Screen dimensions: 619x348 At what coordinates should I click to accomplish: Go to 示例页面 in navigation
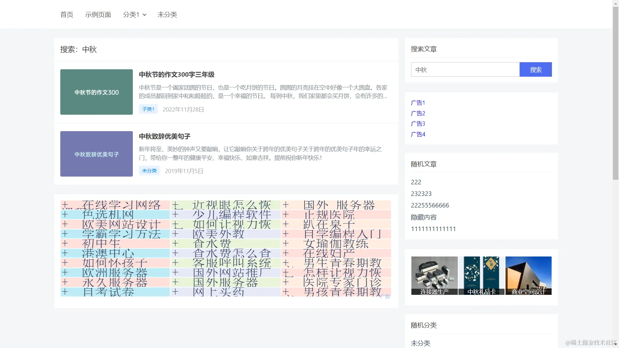click(98, 15)
